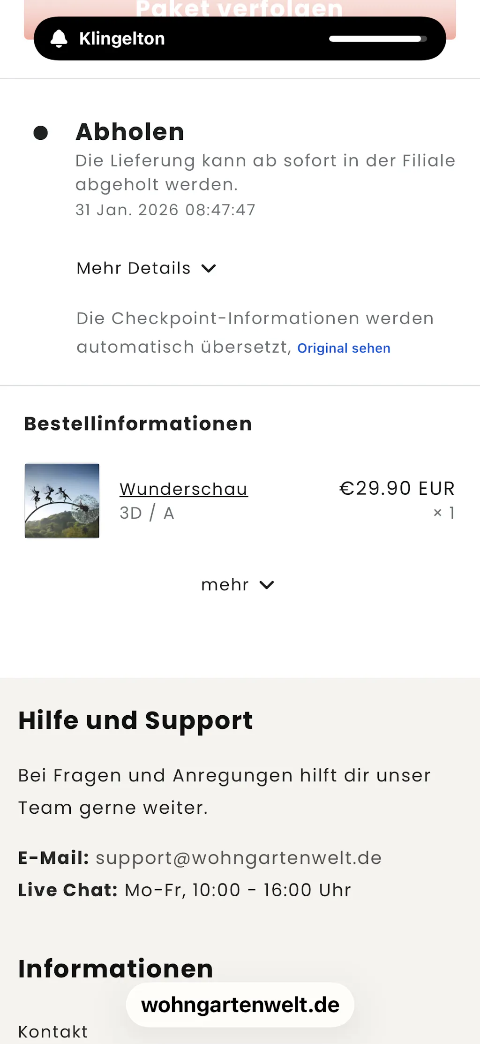Open the Original sehen link
Viewport: 480px width, 1044px height.
[344, 348]
